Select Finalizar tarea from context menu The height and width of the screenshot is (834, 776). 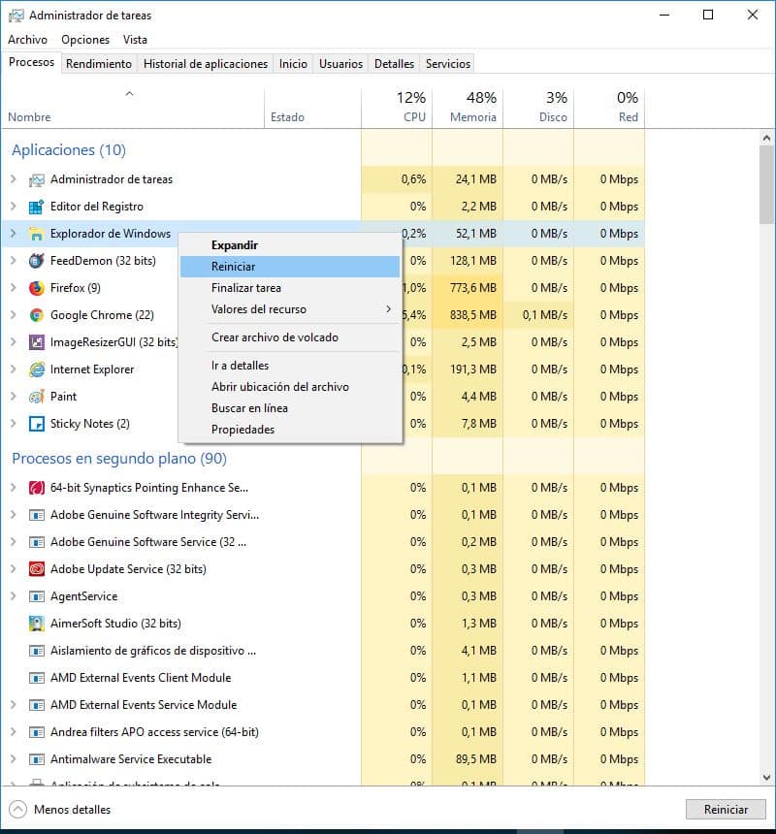point(246,288)
